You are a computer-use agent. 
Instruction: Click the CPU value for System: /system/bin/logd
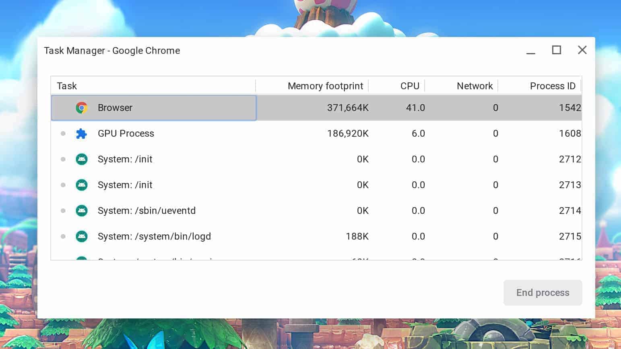click(x=418, y=236)
